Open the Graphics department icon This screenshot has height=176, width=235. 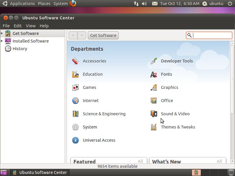(x=154, y=87)
